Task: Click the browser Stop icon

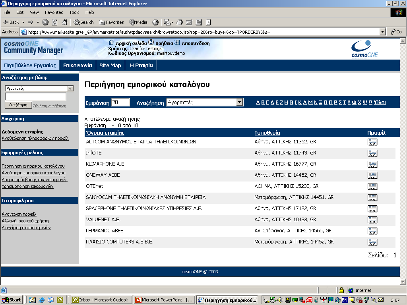Action: [x=45, y=22]
